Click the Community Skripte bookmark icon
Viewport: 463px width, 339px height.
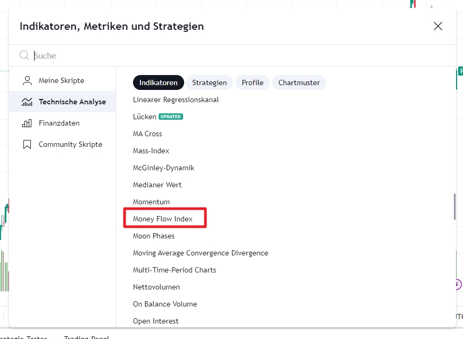coord(27,144)
